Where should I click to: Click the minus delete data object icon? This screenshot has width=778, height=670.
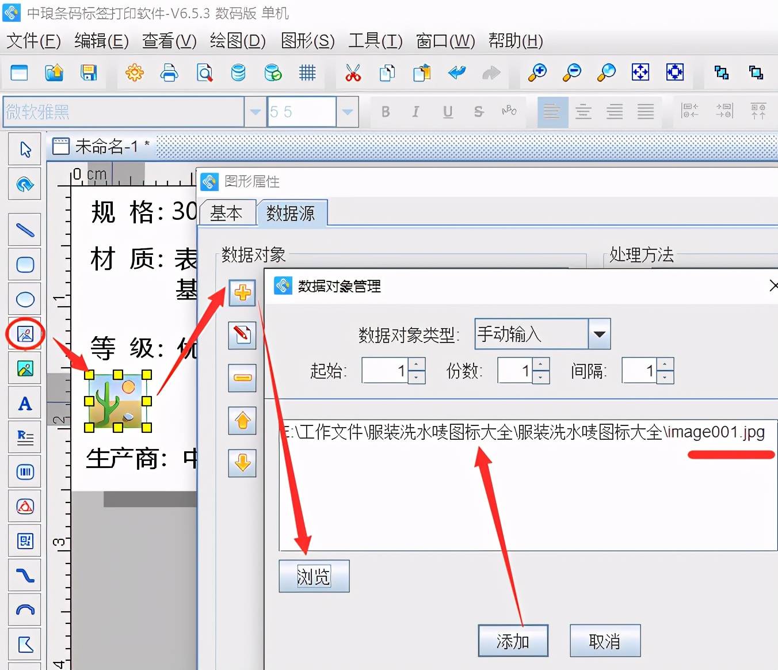[242, 378]
